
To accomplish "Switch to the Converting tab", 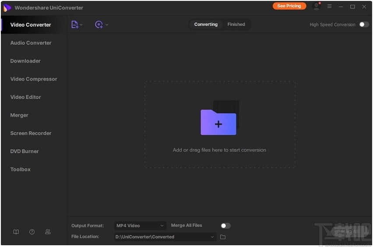I will tap(206, 24).
